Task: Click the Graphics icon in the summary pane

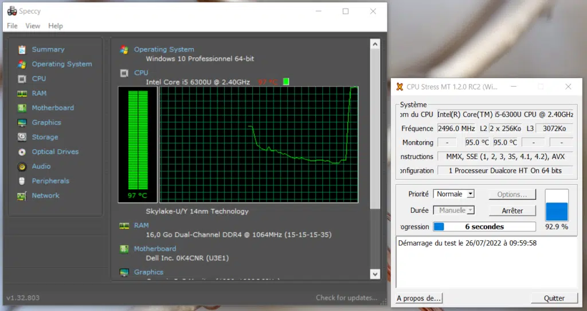Action: (x=124, y=273)
